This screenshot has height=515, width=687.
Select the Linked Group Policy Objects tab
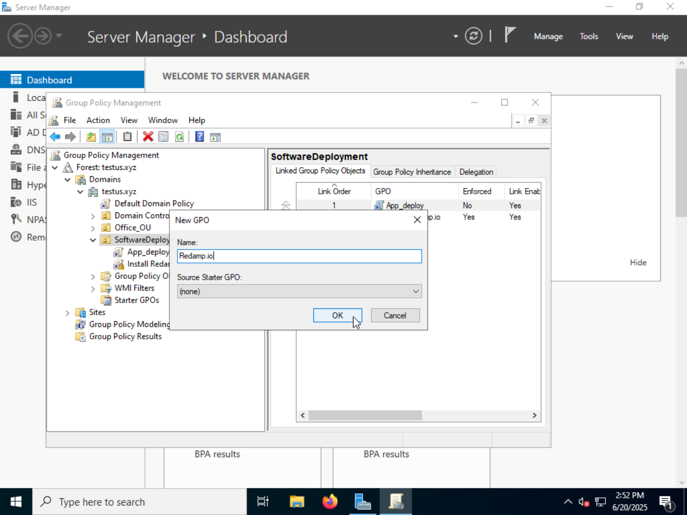pyautogui.click(x=320, y=171)
